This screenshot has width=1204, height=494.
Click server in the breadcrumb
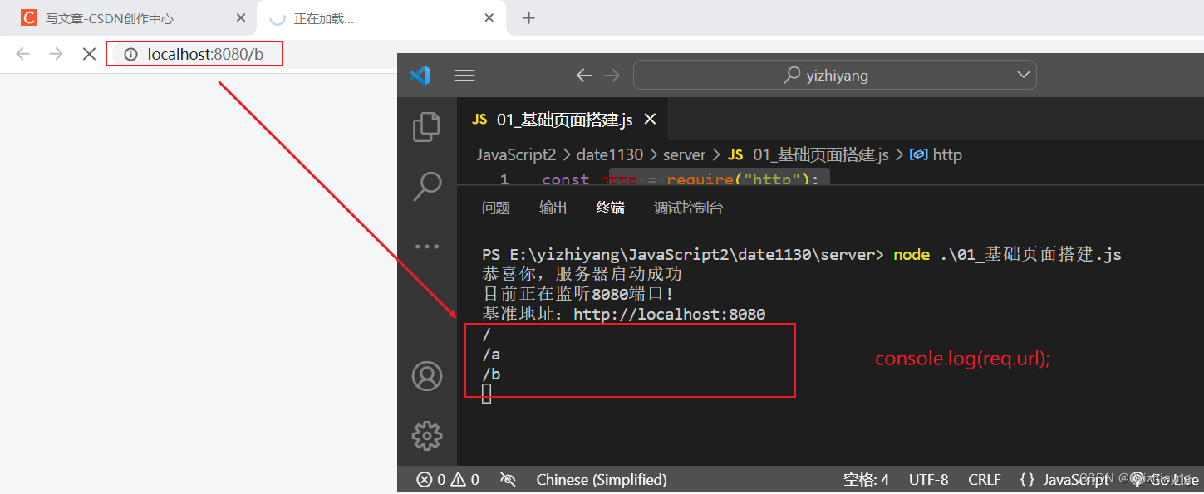point(684,154)
